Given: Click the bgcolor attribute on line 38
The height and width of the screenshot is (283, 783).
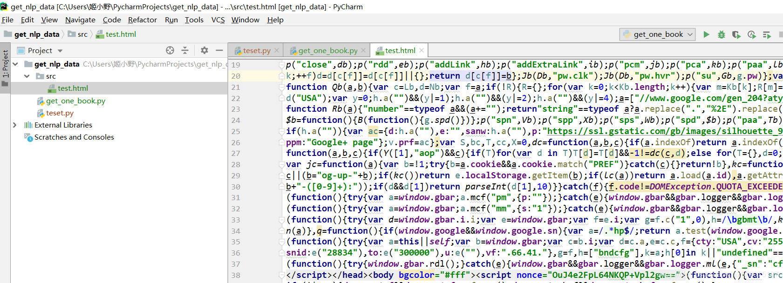Looking at the screenshot, I should click(417, 275).
